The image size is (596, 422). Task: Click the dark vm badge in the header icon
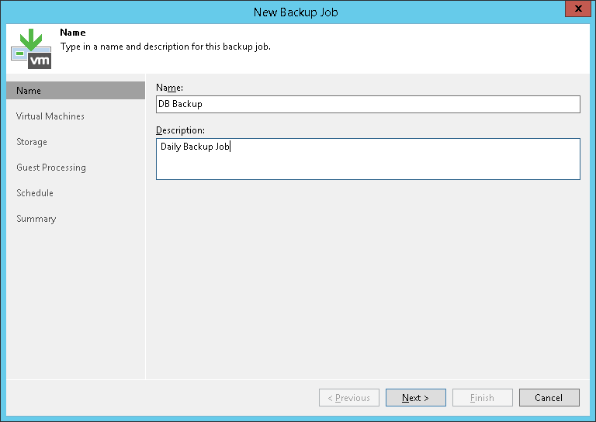[x=39, y=61]
